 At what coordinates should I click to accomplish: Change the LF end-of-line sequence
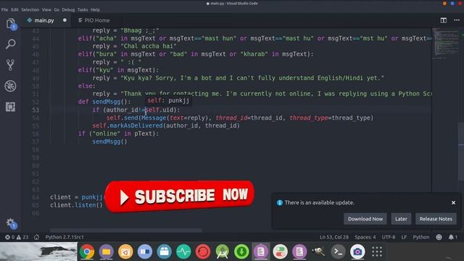click(x=404, y=237)
